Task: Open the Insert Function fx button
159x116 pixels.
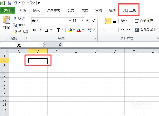Action: point(60,45)
